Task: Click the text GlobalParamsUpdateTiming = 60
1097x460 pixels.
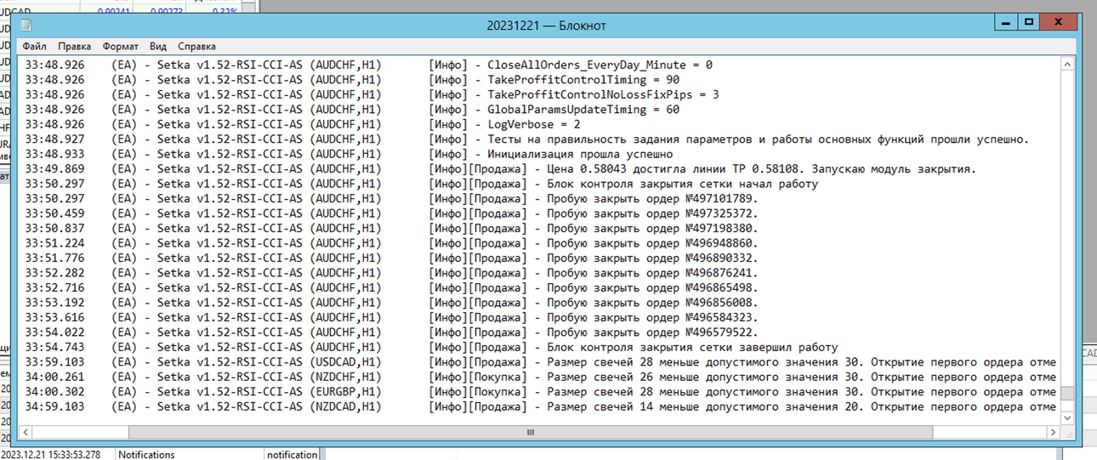Action: click(x=583, y=110)
